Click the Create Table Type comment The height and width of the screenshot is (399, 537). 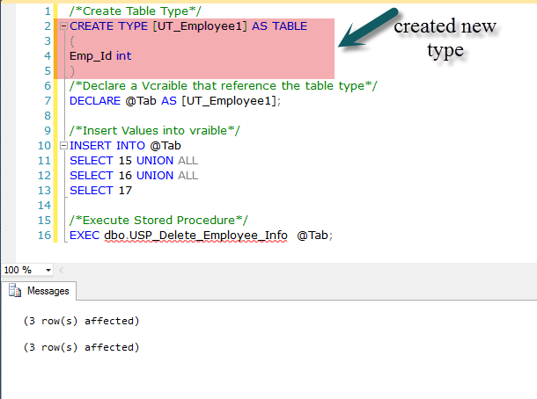click(x=136, y=11)
